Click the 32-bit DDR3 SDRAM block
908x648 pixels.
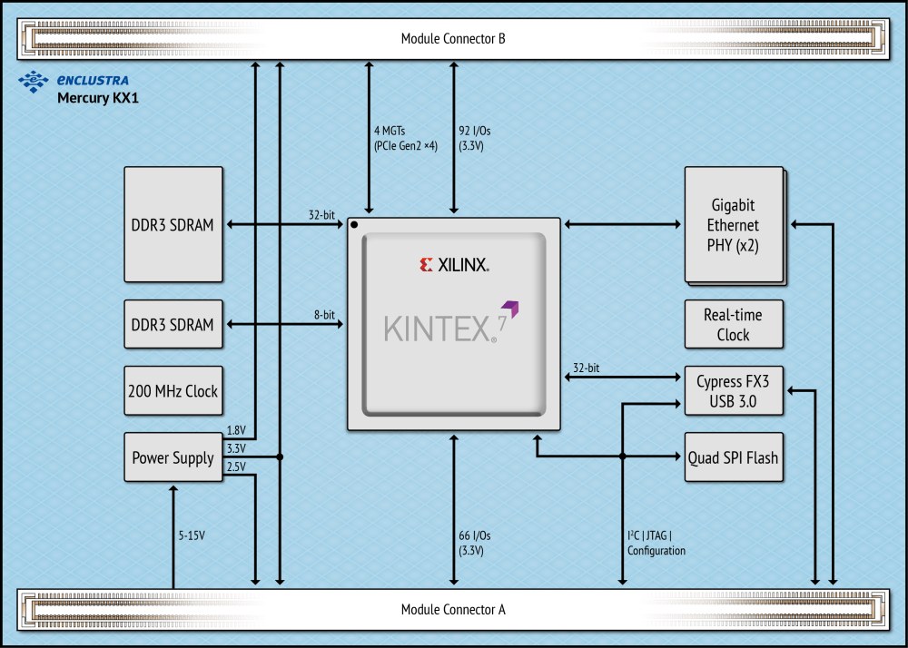tap(173, 224)
